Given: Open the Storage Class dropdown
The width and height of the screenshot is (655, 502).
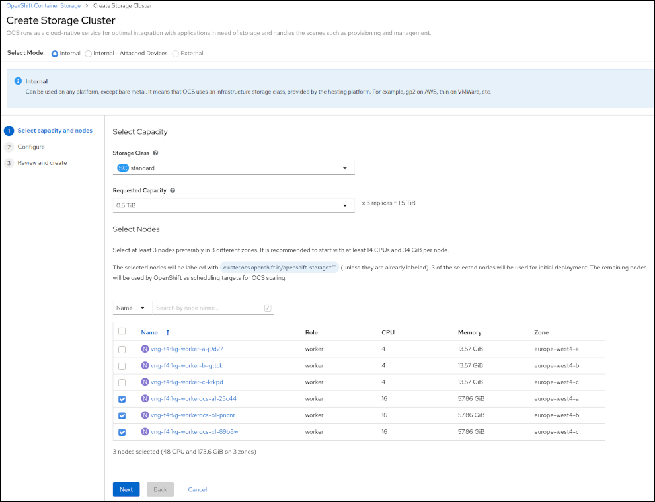Looking at the screenshot, I should [344, 168].
